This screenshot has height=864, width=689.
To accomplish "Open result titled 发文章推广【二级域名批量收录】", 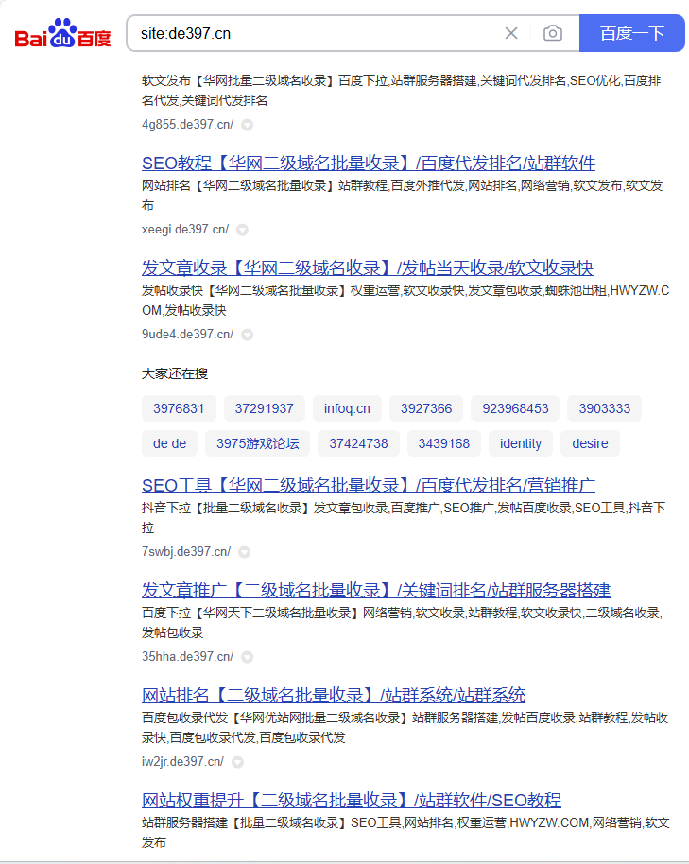I will click(375, 590).
